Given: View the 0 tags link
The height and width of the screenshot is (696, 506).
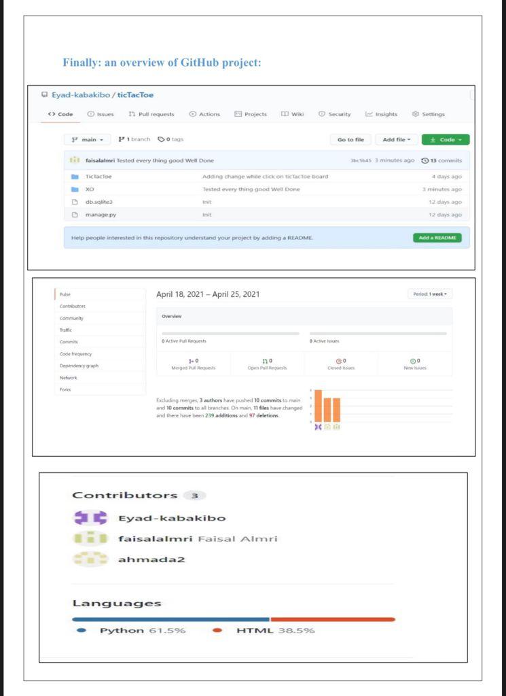Looking at the screenshot, I should click(170, 139).
